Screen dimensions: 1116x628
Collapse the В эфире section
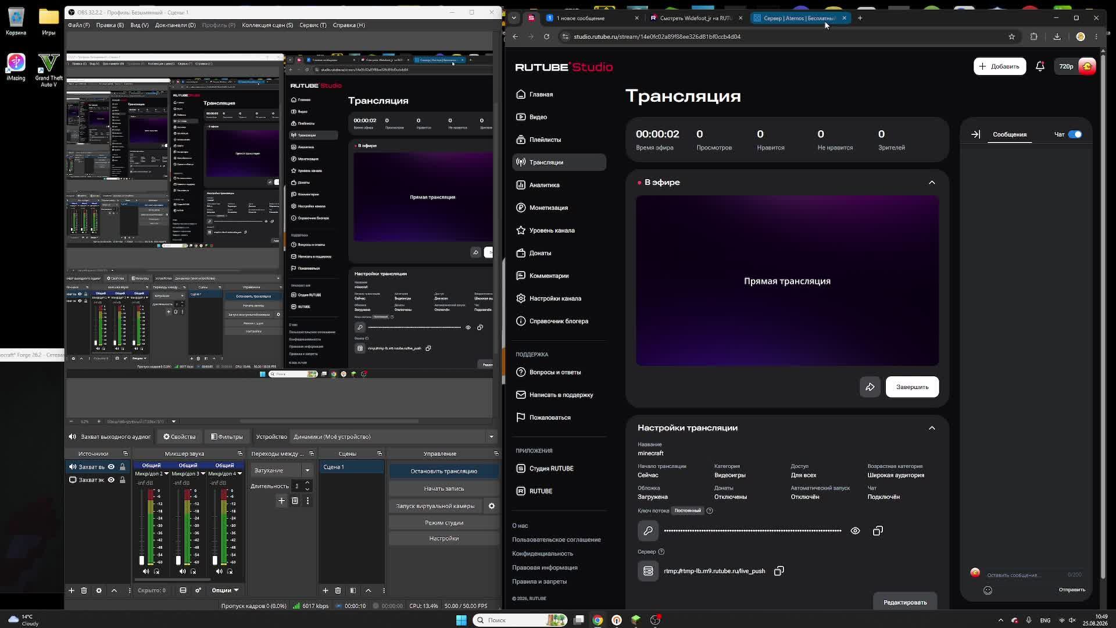(x=932, y=183)
